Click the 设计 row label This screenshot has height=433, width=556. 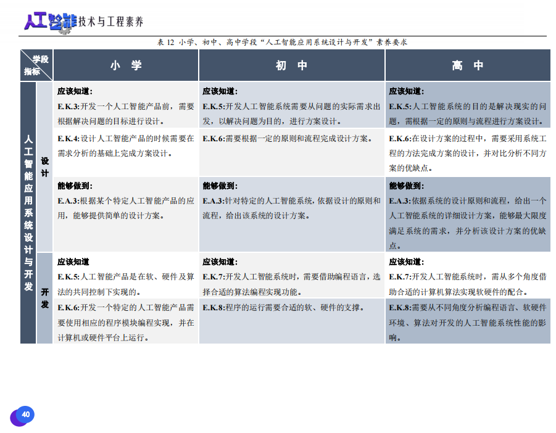45,167
